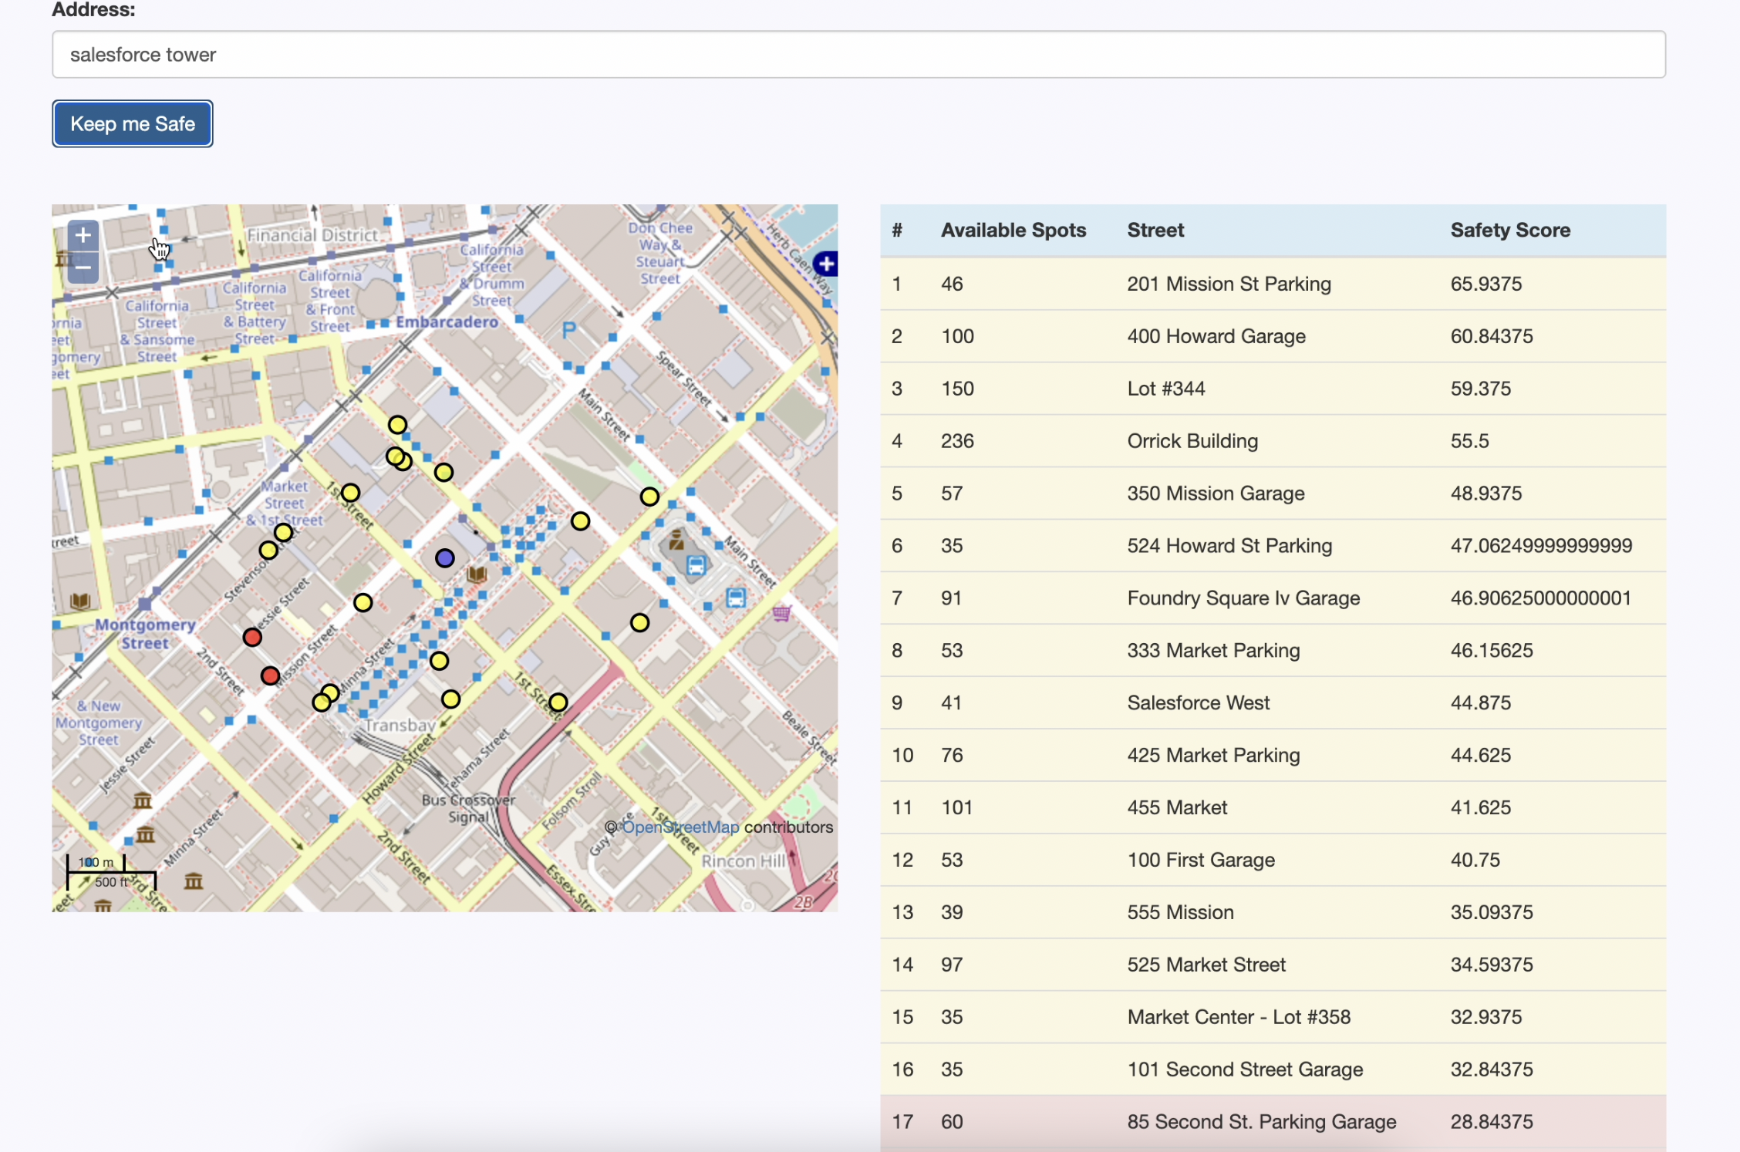Zoom in with the map plus button

tap(83, 235)
